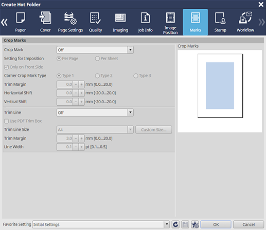266x230 pixels.
Task: Expand the Trim Line dropdown
Action: point(95,112)
